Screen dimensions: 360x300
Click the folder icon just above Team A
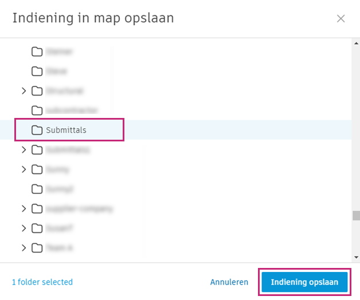coord(37,228)
